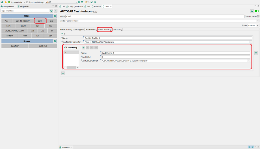
Task: Click the list menu icon right of CanIfCtrlCfg
Action: pyautogui.click(x=256, y=53)
